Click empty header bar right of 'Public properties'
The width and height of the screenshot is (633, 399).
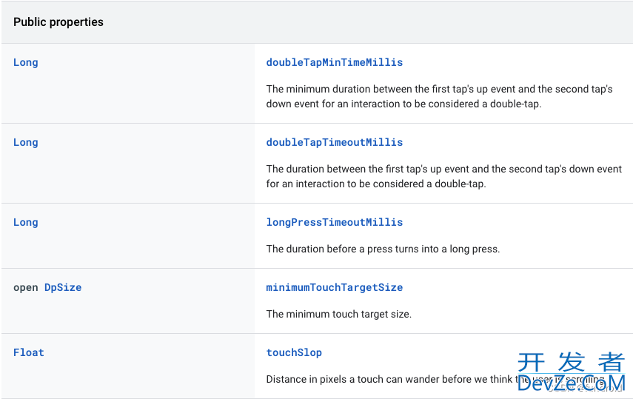[x=370, y=22]
